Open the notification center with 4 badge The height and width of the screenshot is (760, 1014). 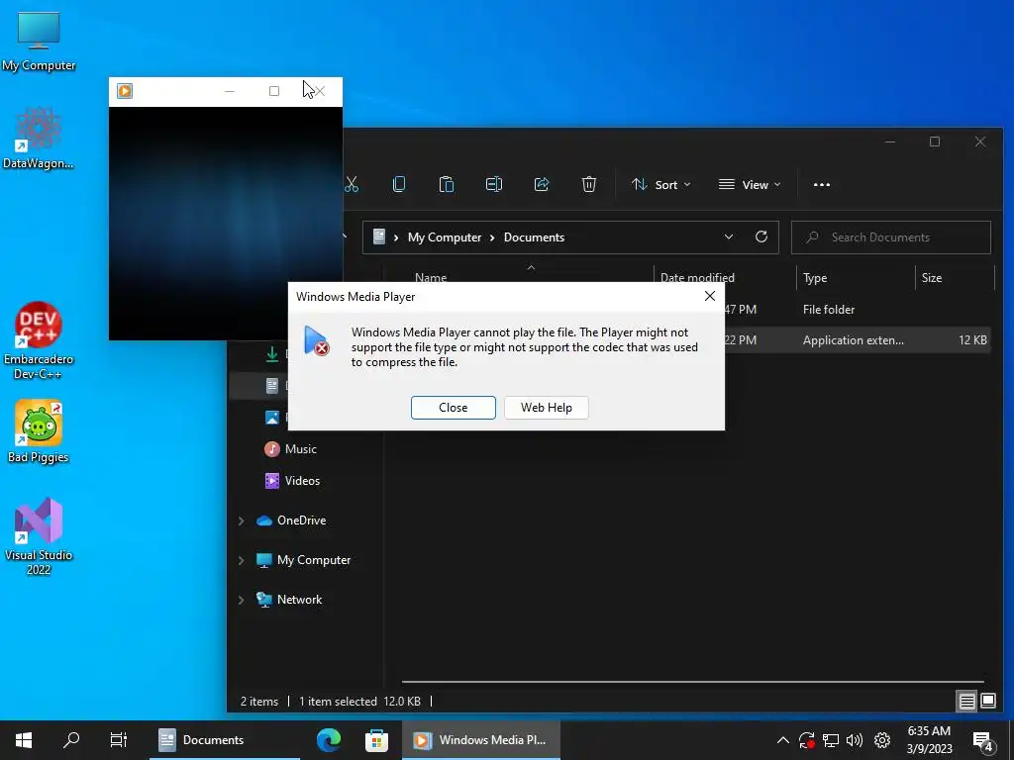click(983, 741)
